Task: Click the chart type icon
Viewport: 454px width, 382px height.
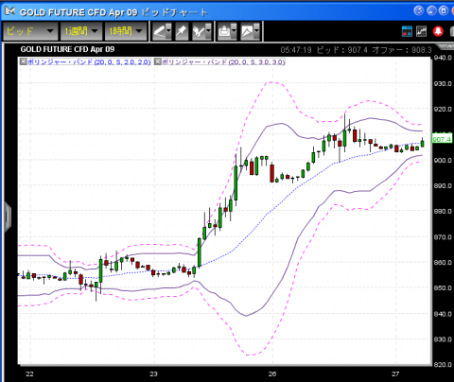Action: [x=247, y=31]
